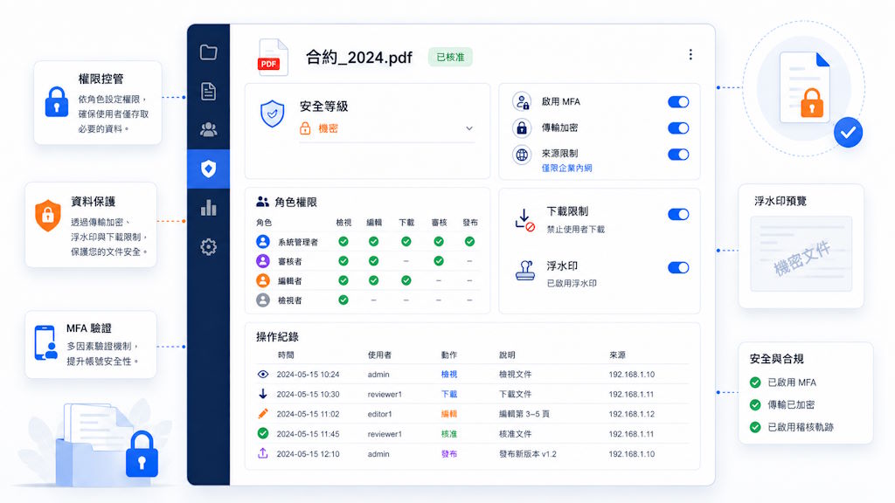Click the 檢視者 gray avatar icon
Image resolution: width=895 pixels, height=503 pixels.
click(263, 300)
